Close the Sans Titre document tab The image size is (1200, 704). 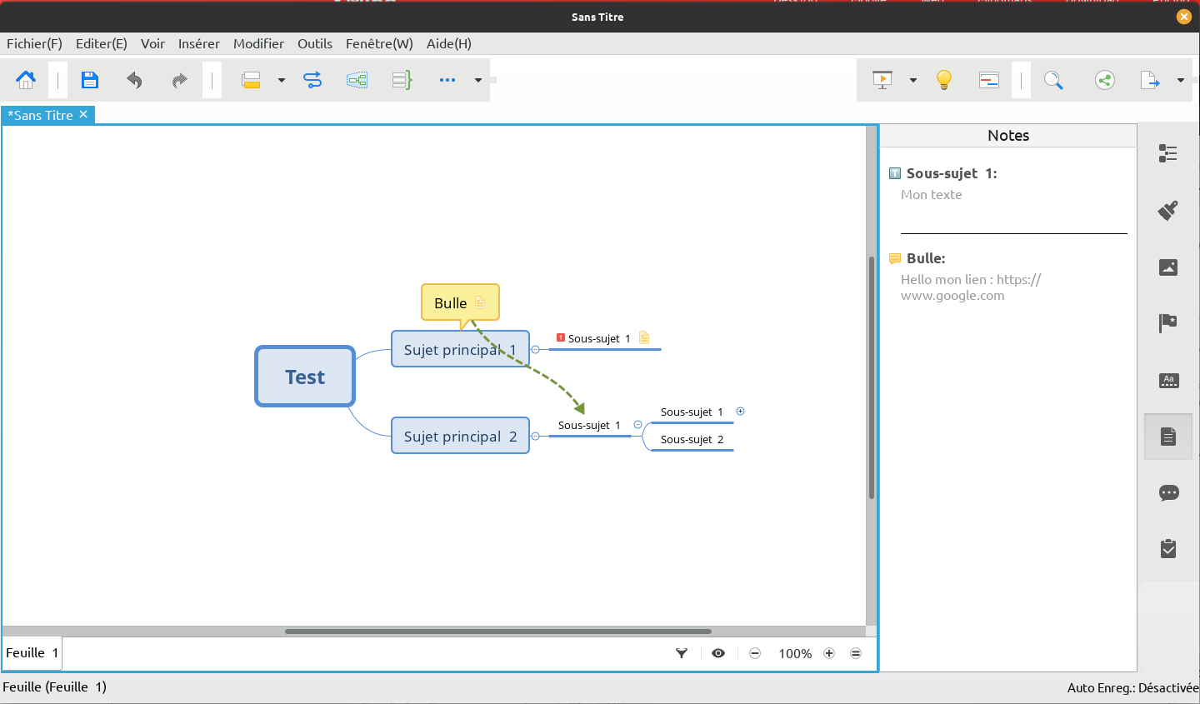pyautogui.click(x=83, y=115)
